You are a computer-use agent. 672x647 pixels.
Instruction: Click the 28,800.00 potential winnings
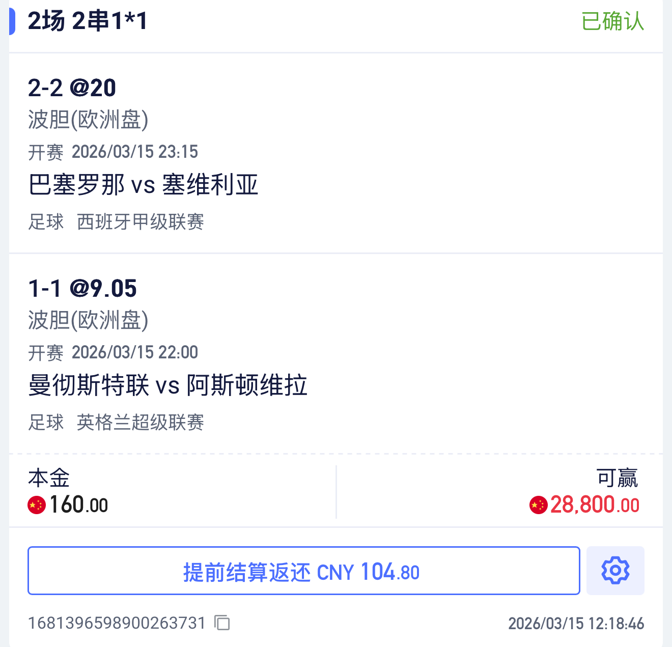click(594, 505)
